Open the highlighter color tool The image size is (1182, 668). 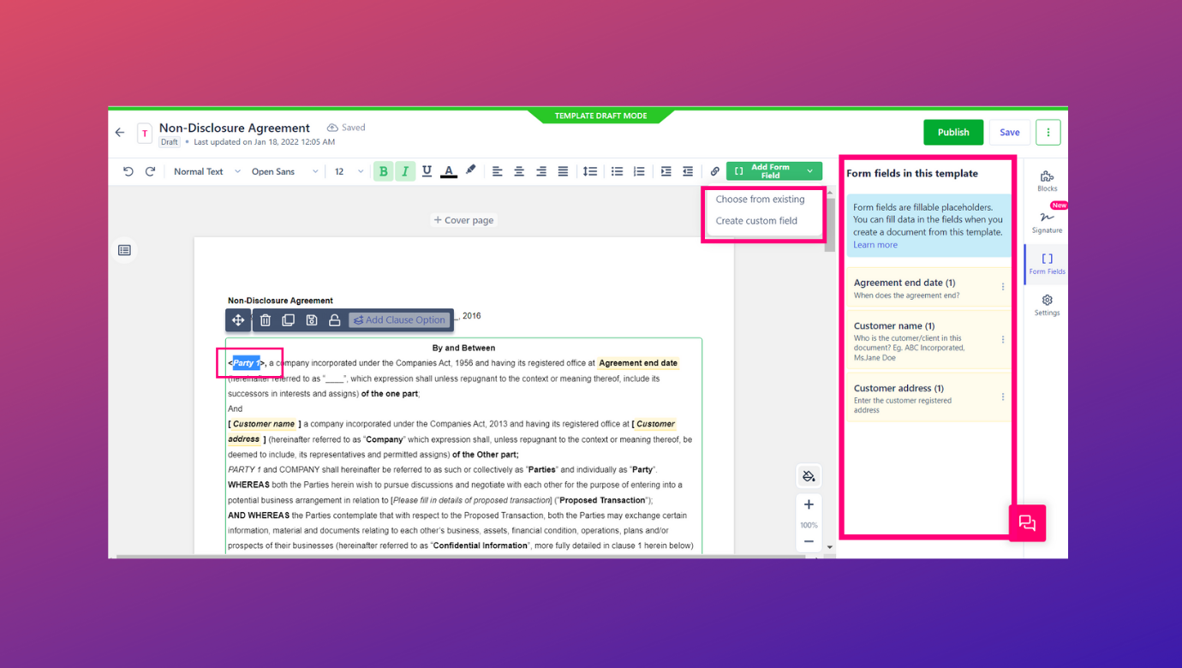[470, 170]
